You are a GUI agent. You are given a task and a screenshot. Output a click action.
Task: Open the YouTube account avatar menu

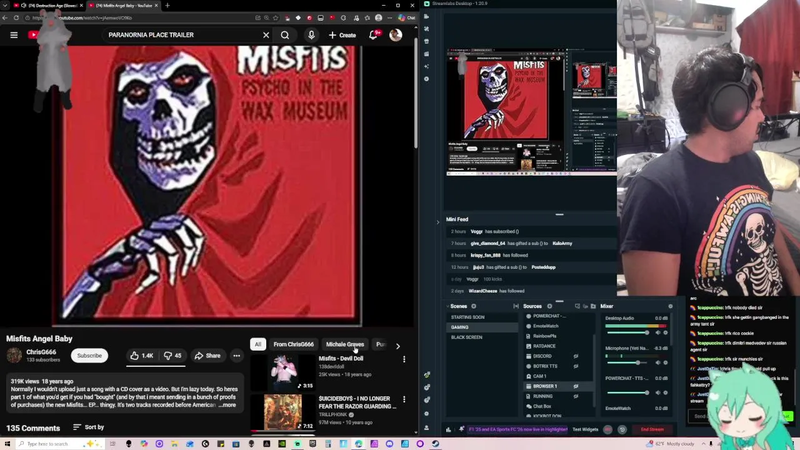click(x=396, y=35)
